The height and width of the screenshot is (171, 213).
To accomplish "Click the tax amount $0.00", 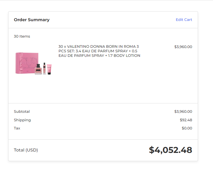I will (x=187, y=128).
